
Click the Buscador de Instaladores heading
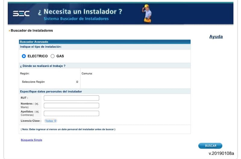click(32, 30)
